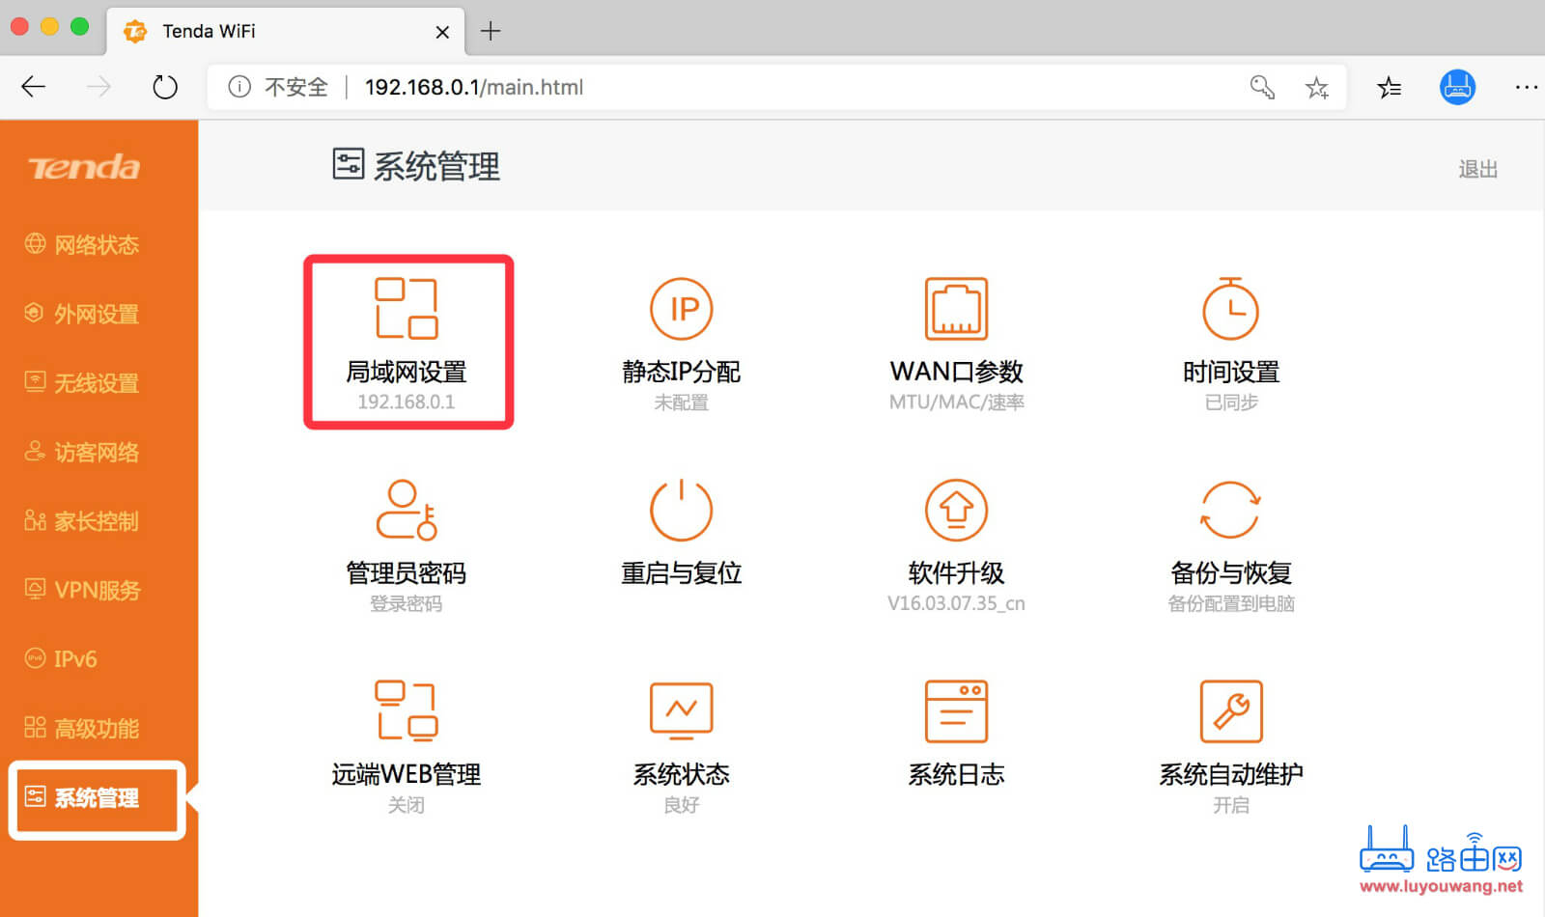
Task: Open 系统状态 monitor icon
Action: [x=681, y=710]
